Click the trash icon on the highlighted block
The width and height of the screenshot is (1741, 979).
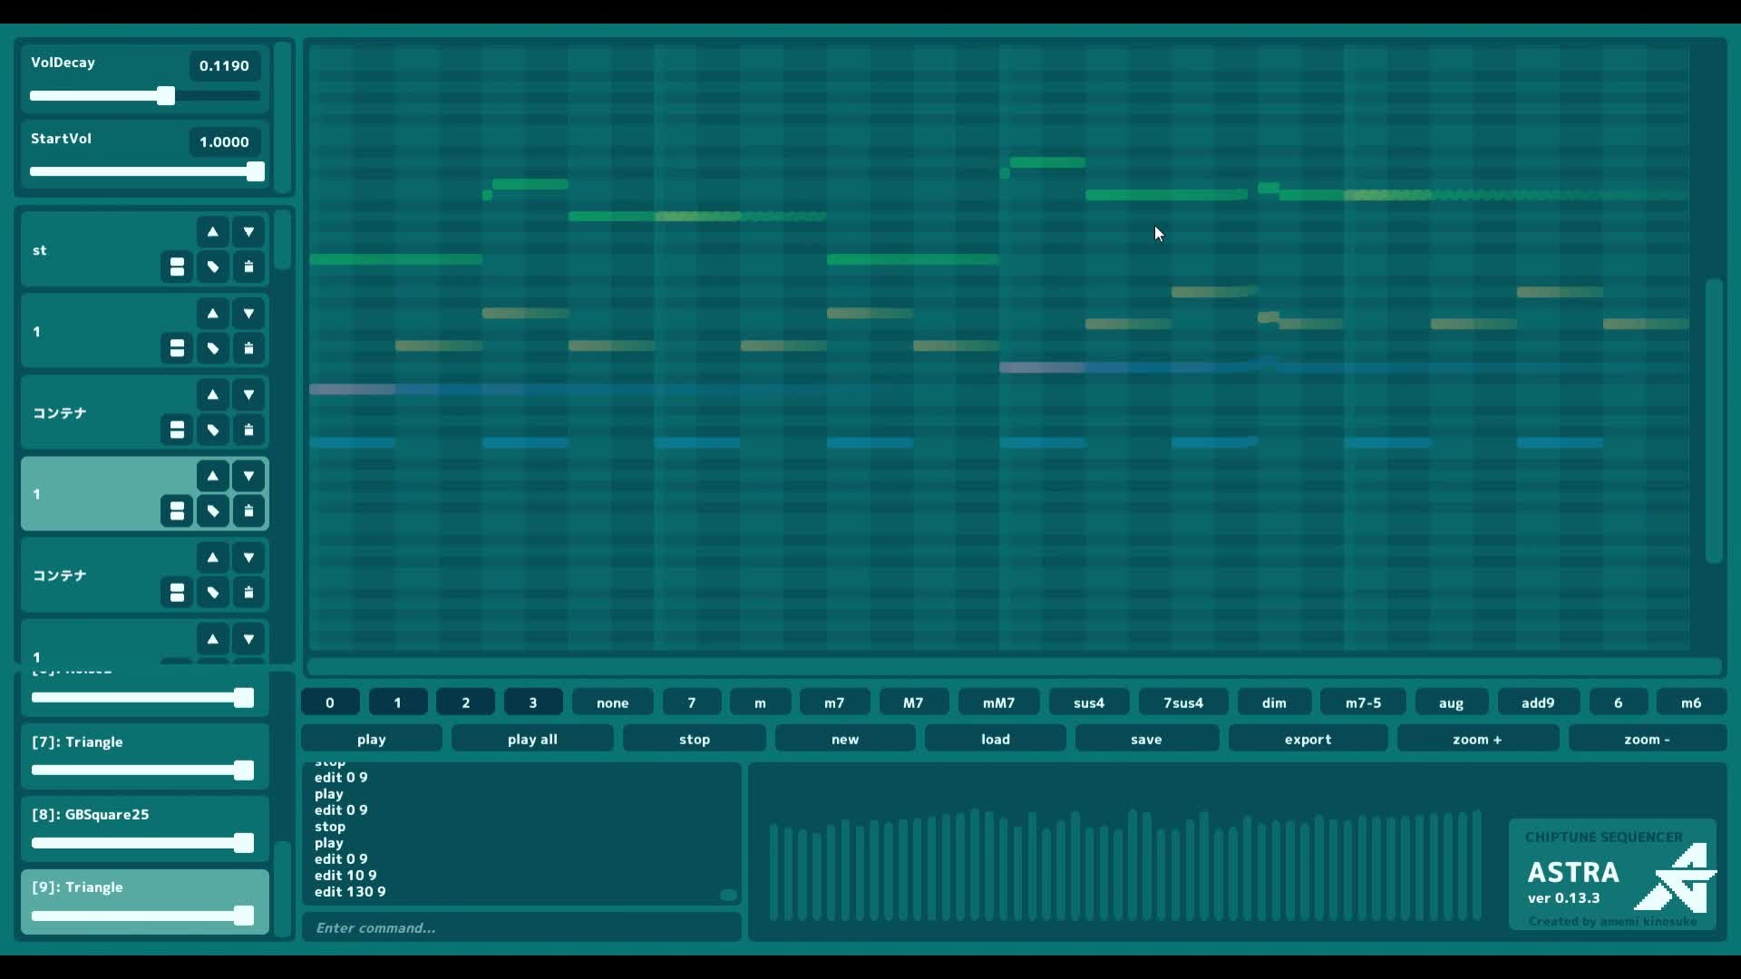(x=248, y=511)
